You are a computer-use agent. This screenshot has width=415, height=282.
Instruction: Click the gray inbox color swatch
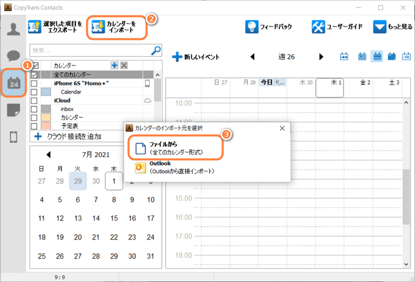(46, 109)
